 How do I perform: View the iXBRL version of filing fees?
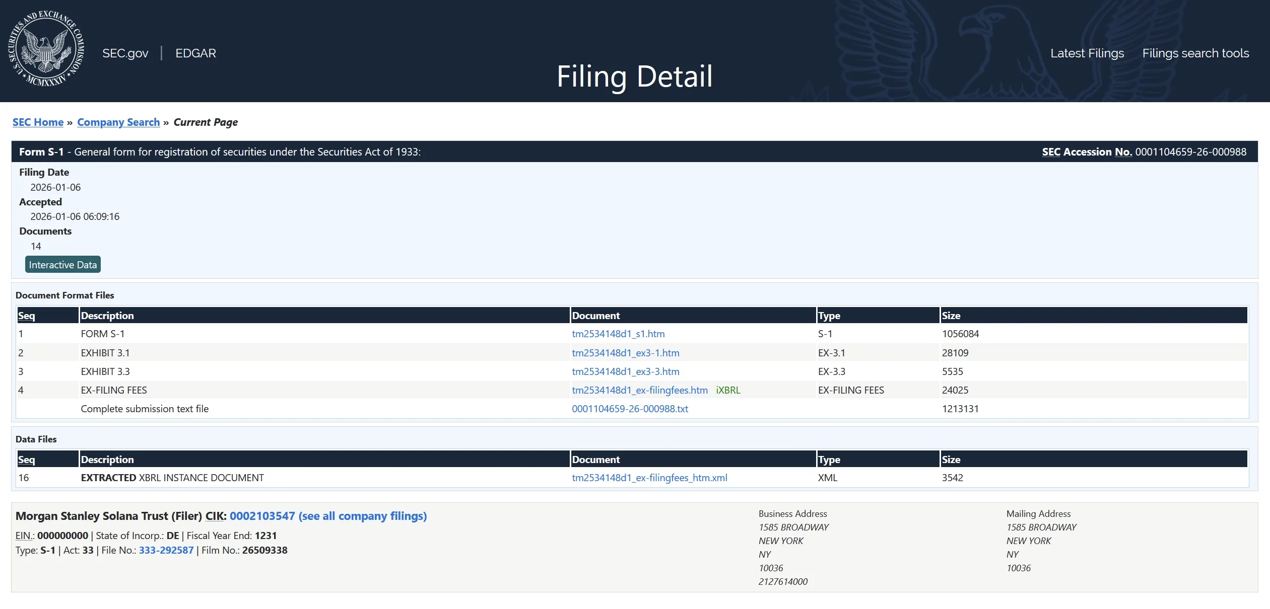727,390
